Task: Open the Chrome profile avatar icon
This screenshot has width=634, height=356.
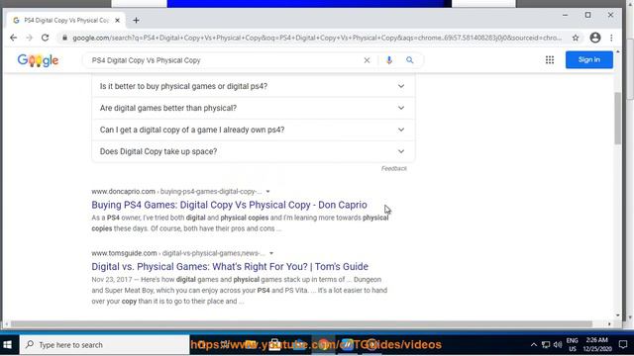Action: (x=594, y=38)
